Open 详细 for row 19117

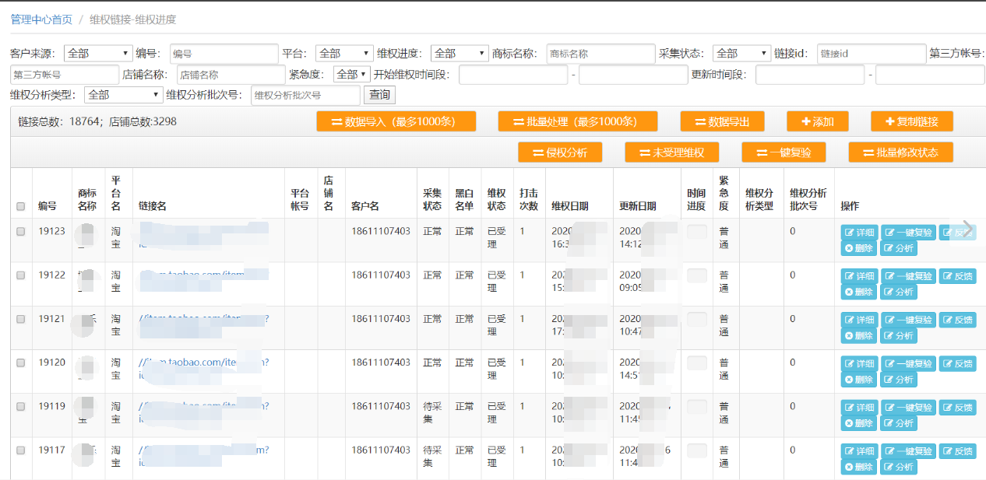coord(859,451)
